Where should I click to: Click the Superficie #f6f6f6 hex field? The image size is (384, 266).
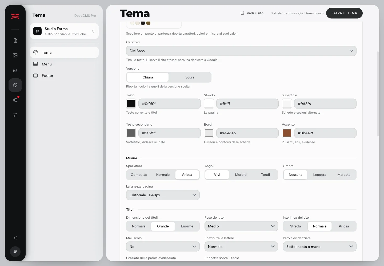(325, 104)
